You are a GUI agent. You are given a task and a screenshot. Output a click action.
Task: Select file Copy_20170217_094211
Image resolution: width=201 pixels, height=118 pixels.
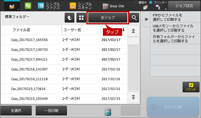pyautogui.click(x=64, y=59)
